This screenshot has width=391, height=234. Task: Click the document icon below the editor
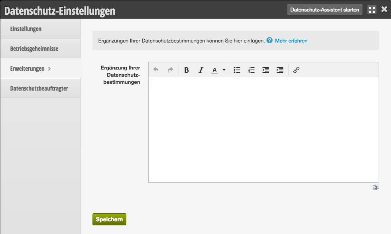376,187
